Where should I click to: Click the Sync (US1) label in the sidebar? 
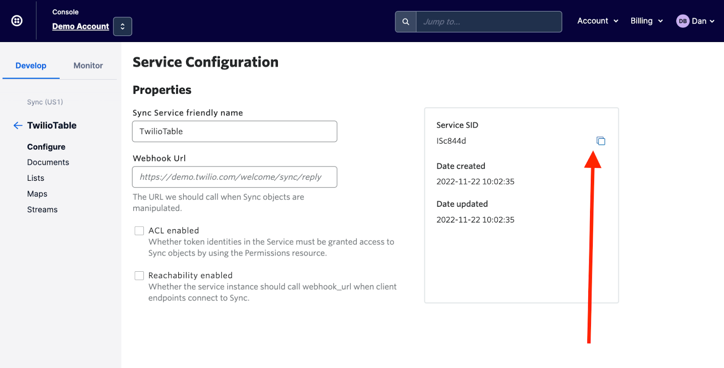[x=45, y=102]
